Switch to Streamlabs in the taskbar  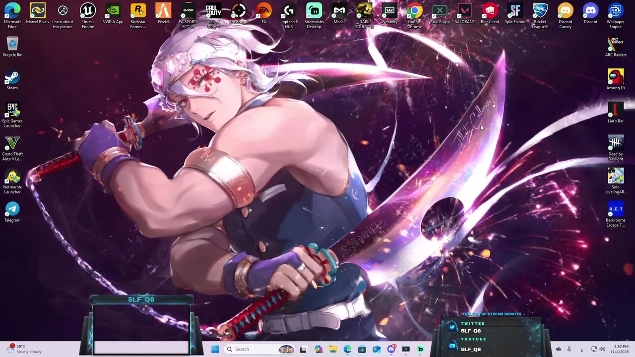[x=421, y=349]
